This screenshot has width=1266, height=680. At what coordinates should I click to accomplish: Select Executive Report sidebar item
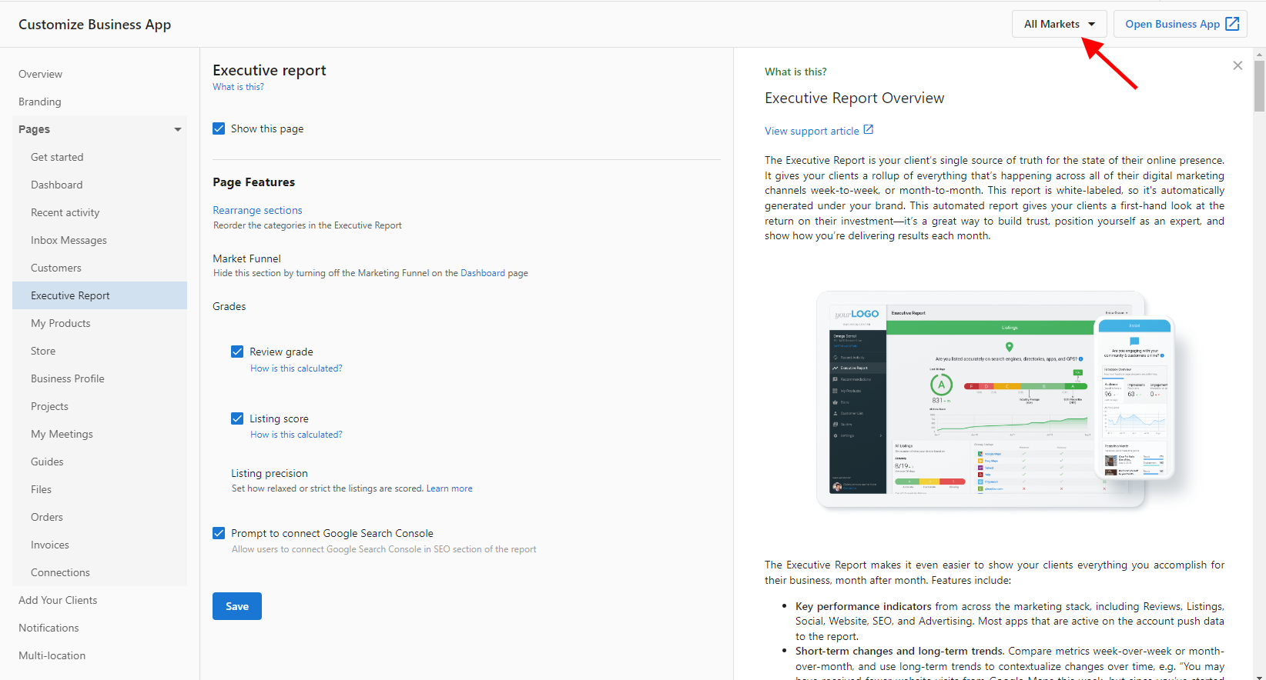click(x=99, y=295)
